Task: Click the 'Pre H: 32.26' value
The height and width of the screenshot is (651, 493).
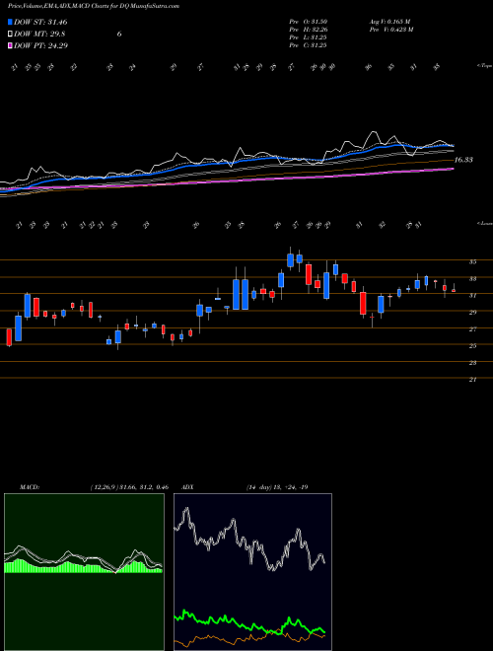Action: [309, 29]
